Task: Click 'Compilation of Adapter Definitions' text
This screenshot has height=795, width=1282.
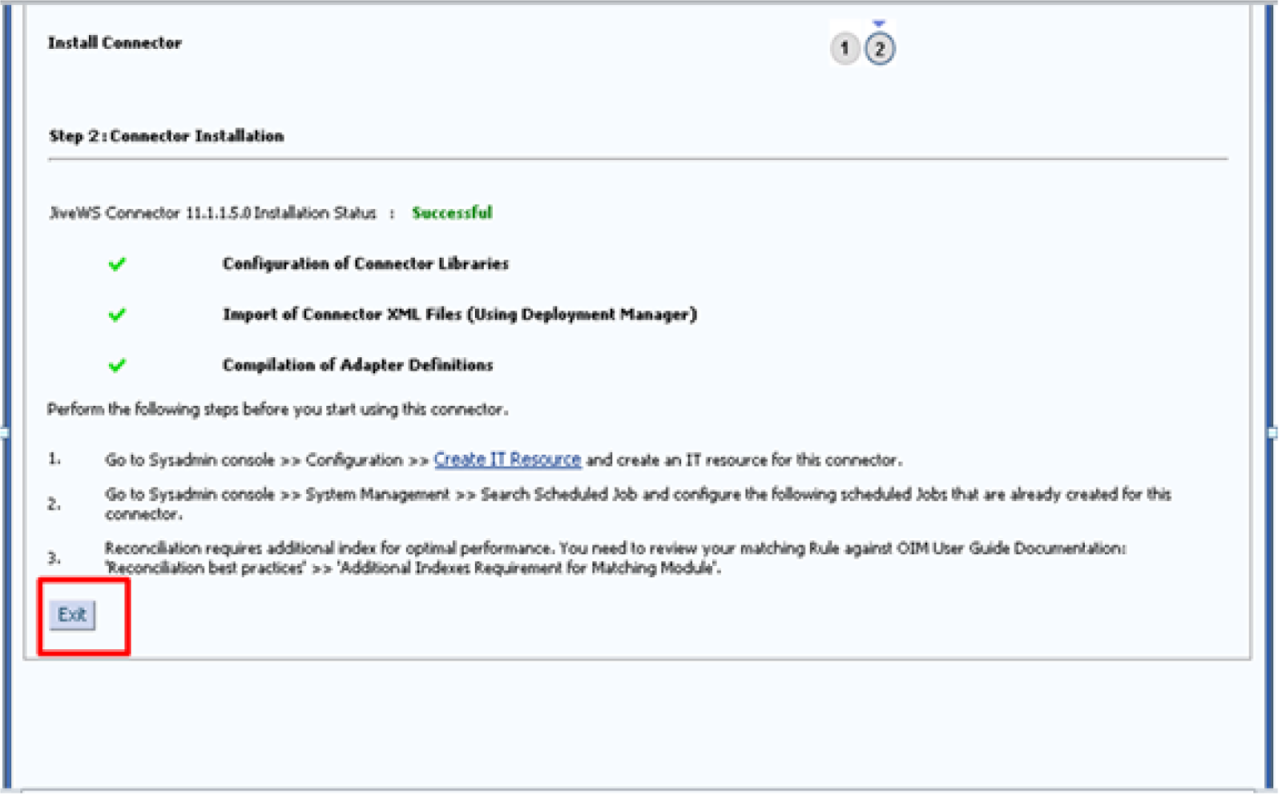Action: tap(357, 365)
